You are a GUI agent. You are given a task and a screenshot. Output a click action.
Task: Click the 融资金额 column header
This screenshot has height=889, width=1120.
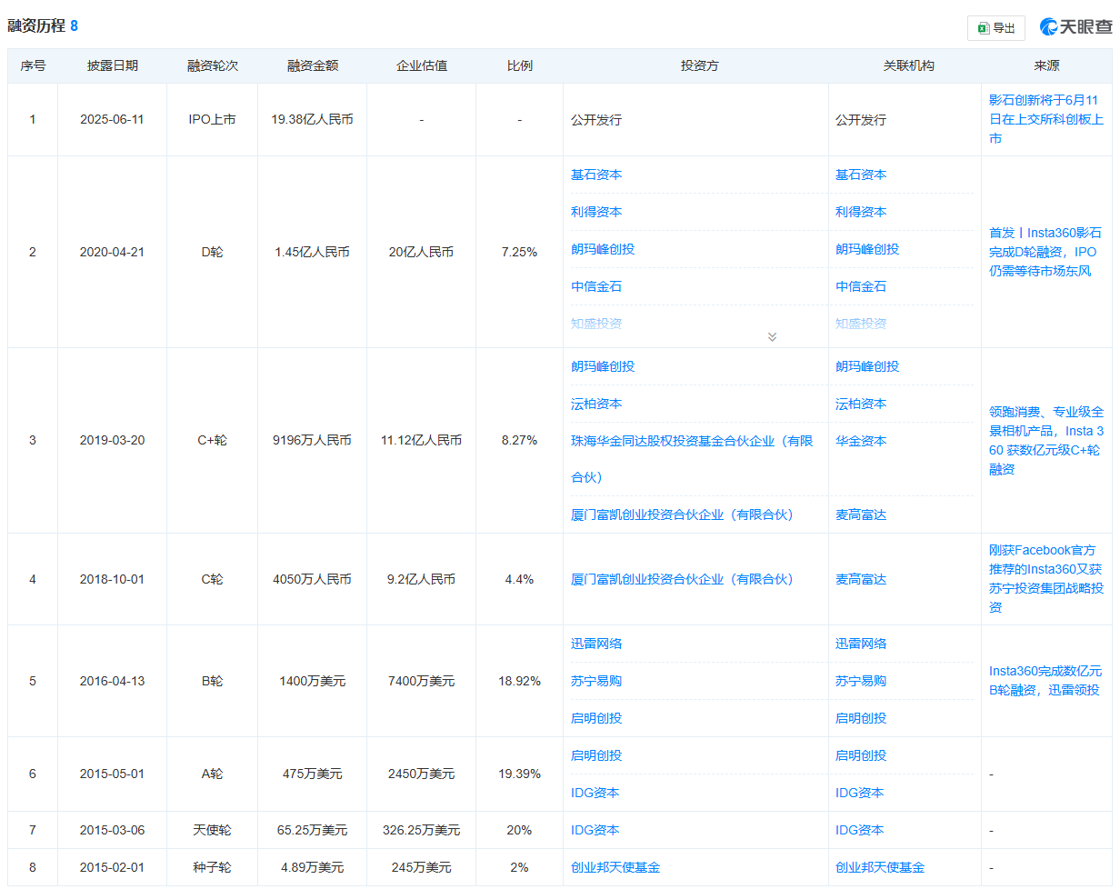[x=313, y=65]
